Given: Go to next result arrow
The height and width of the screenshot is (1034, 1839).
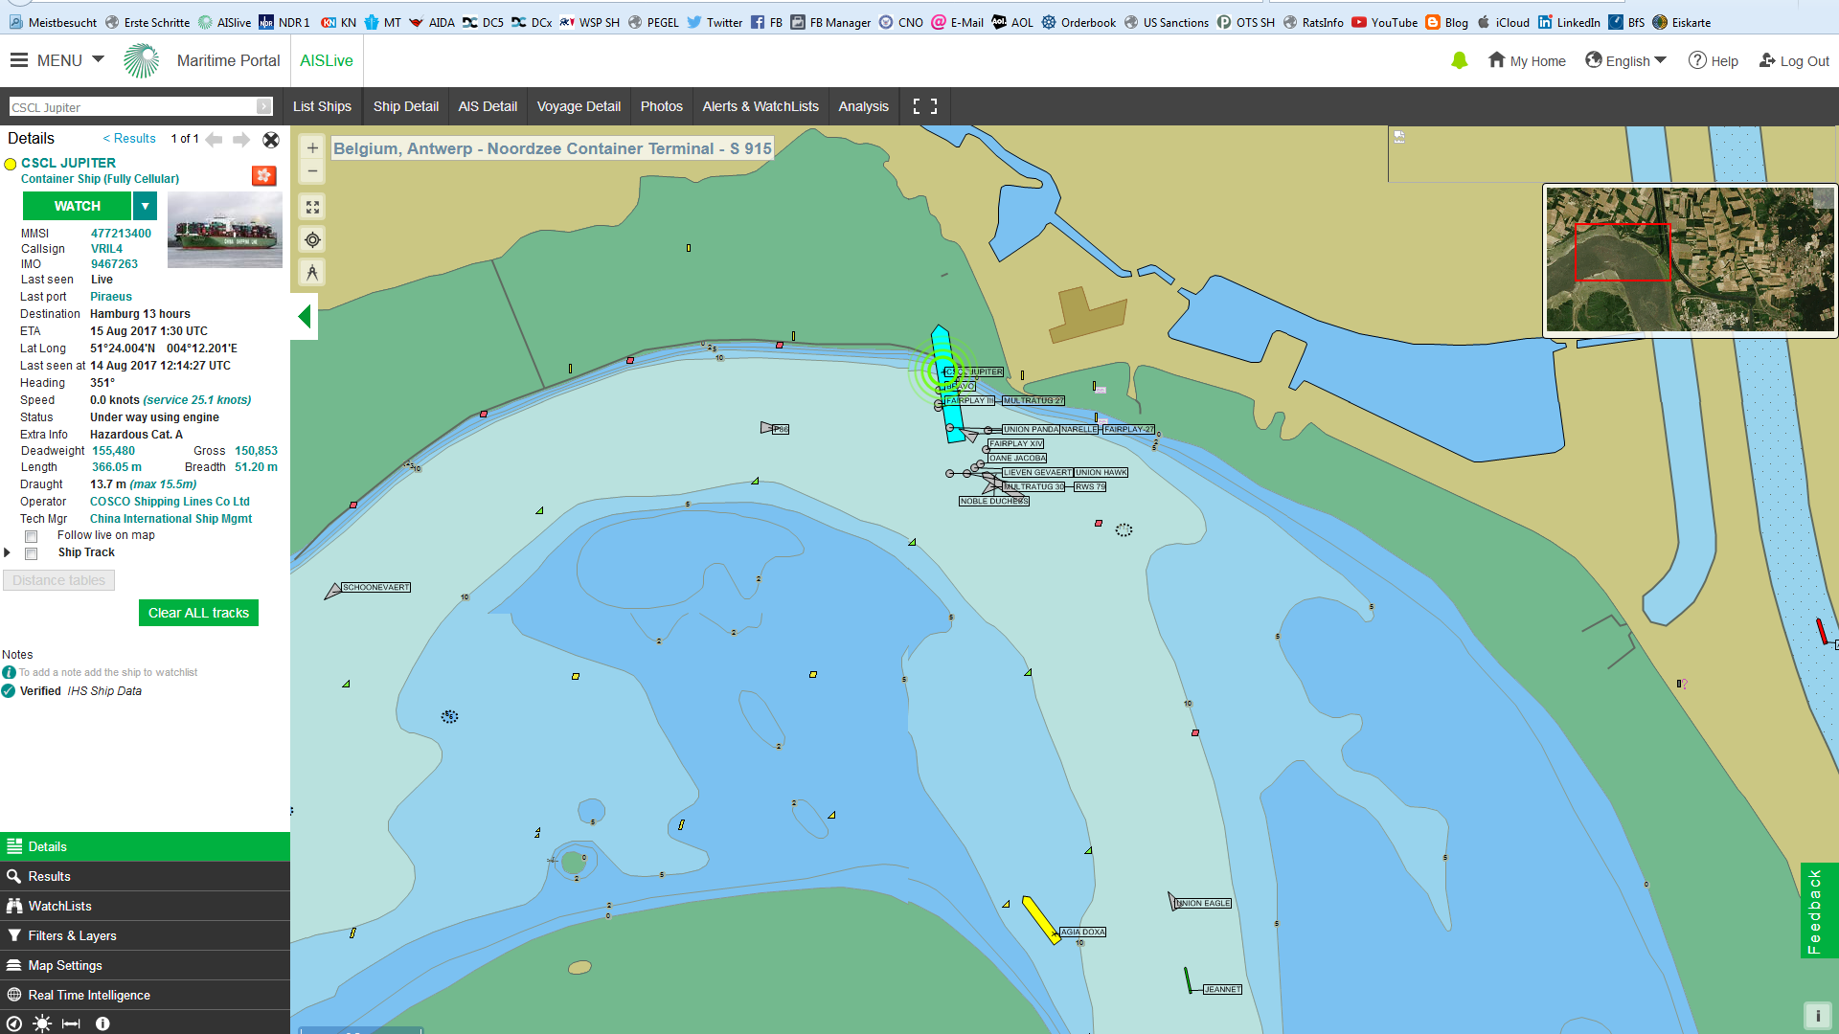Looking at the screenshot, I should click(241, 140).
